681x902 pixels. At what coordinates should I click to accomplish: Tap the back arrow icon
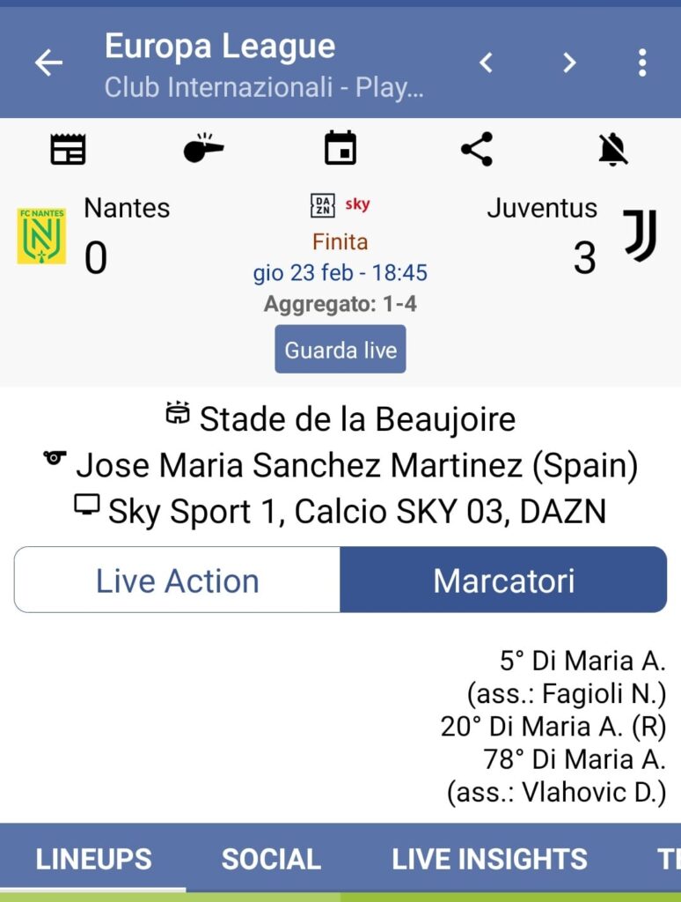point(48,63)
